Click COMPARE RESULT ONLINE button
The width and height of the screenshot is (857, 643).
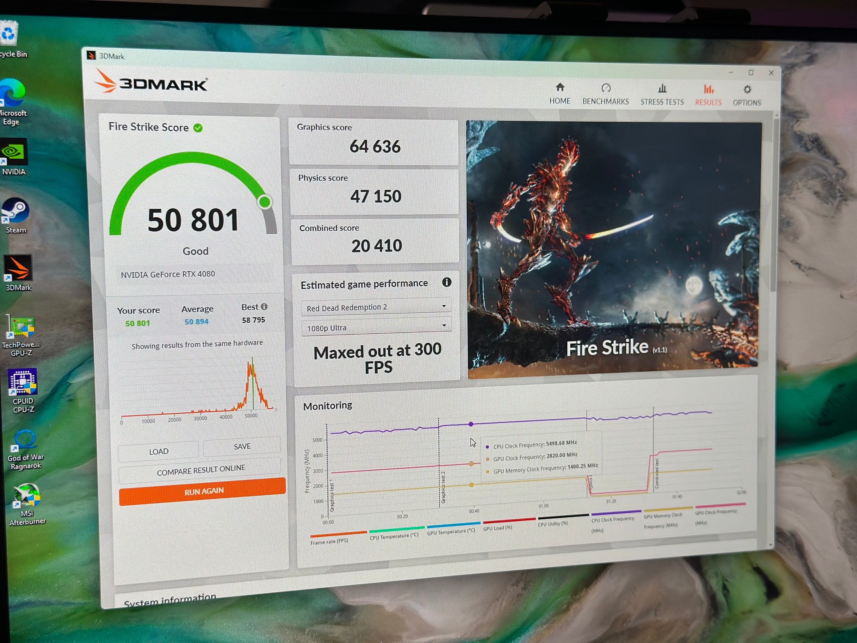[200, 470]
